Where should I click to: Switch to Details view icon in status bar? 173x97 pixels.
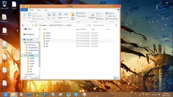115,78
